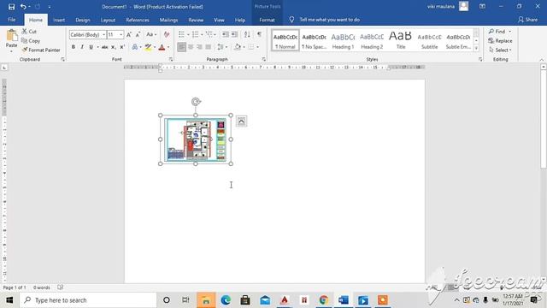Toggle Bold formatting
The height and width of the screenshot is (308, 547).
click(x=74, y=47)
